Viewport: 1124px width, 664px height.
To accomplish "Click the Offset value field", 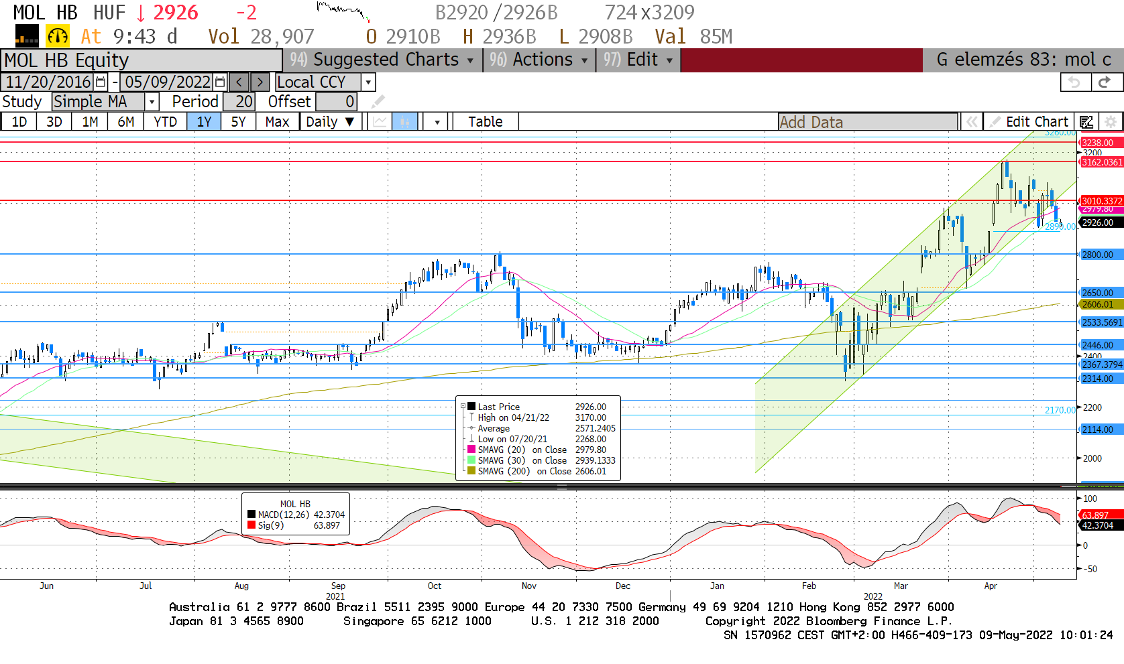I will click(x=336, y=102).
